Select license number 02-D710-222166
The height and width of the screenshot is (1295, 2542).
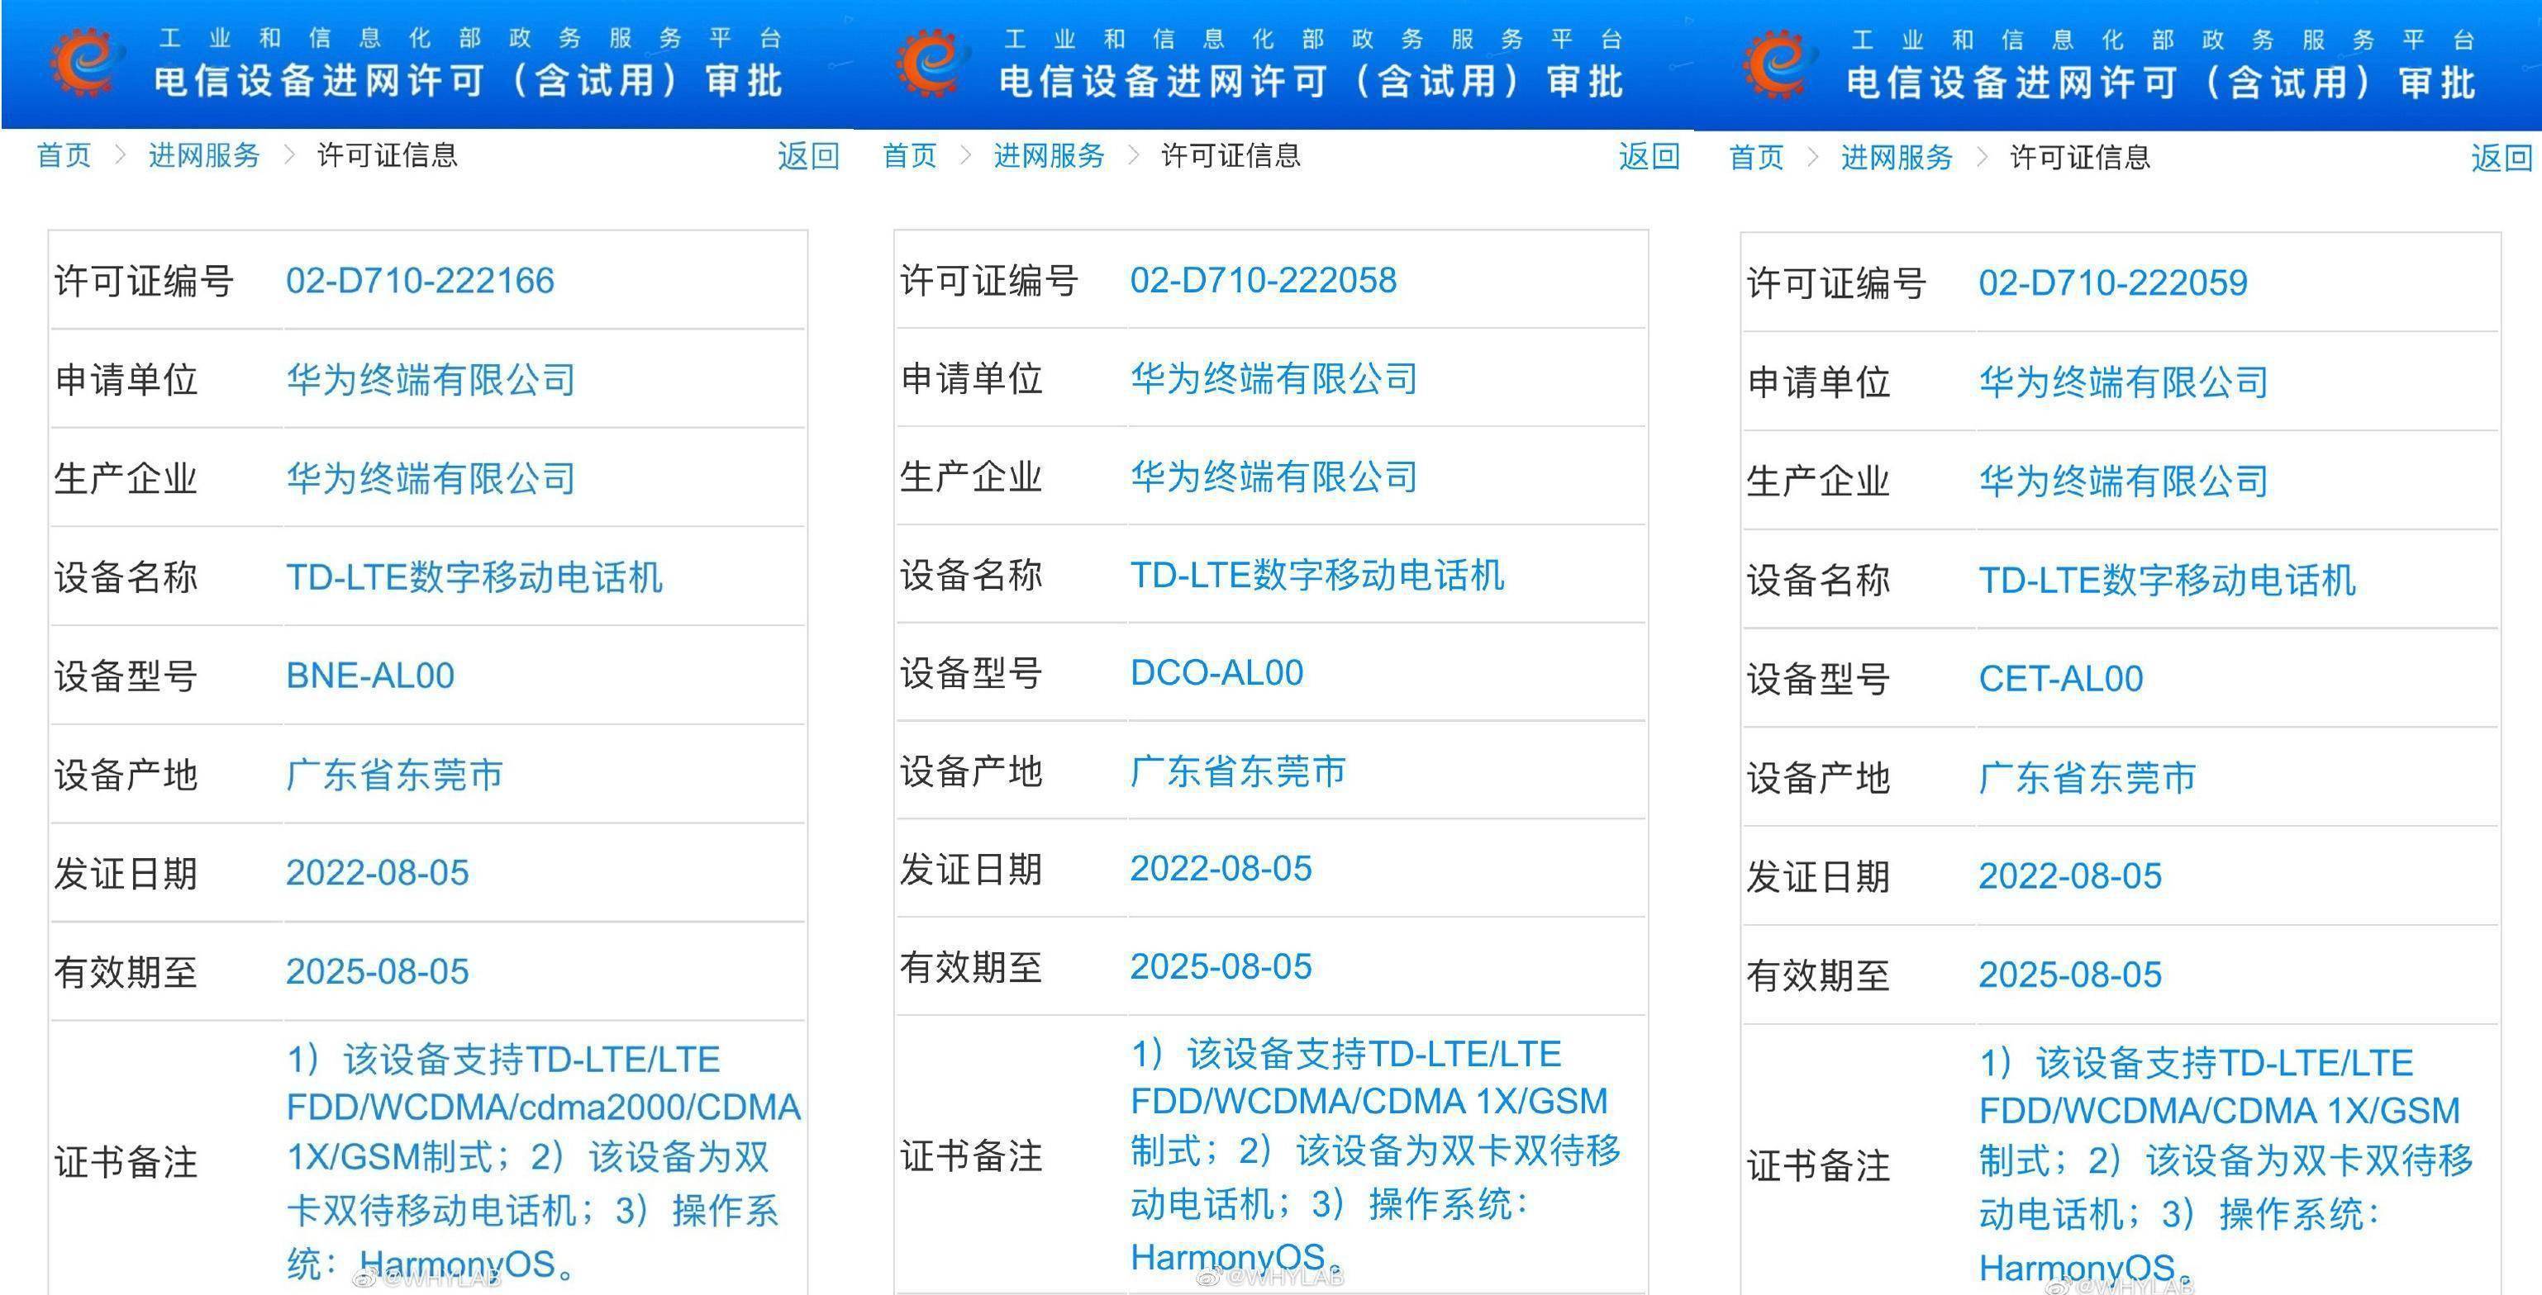point(421,281)
